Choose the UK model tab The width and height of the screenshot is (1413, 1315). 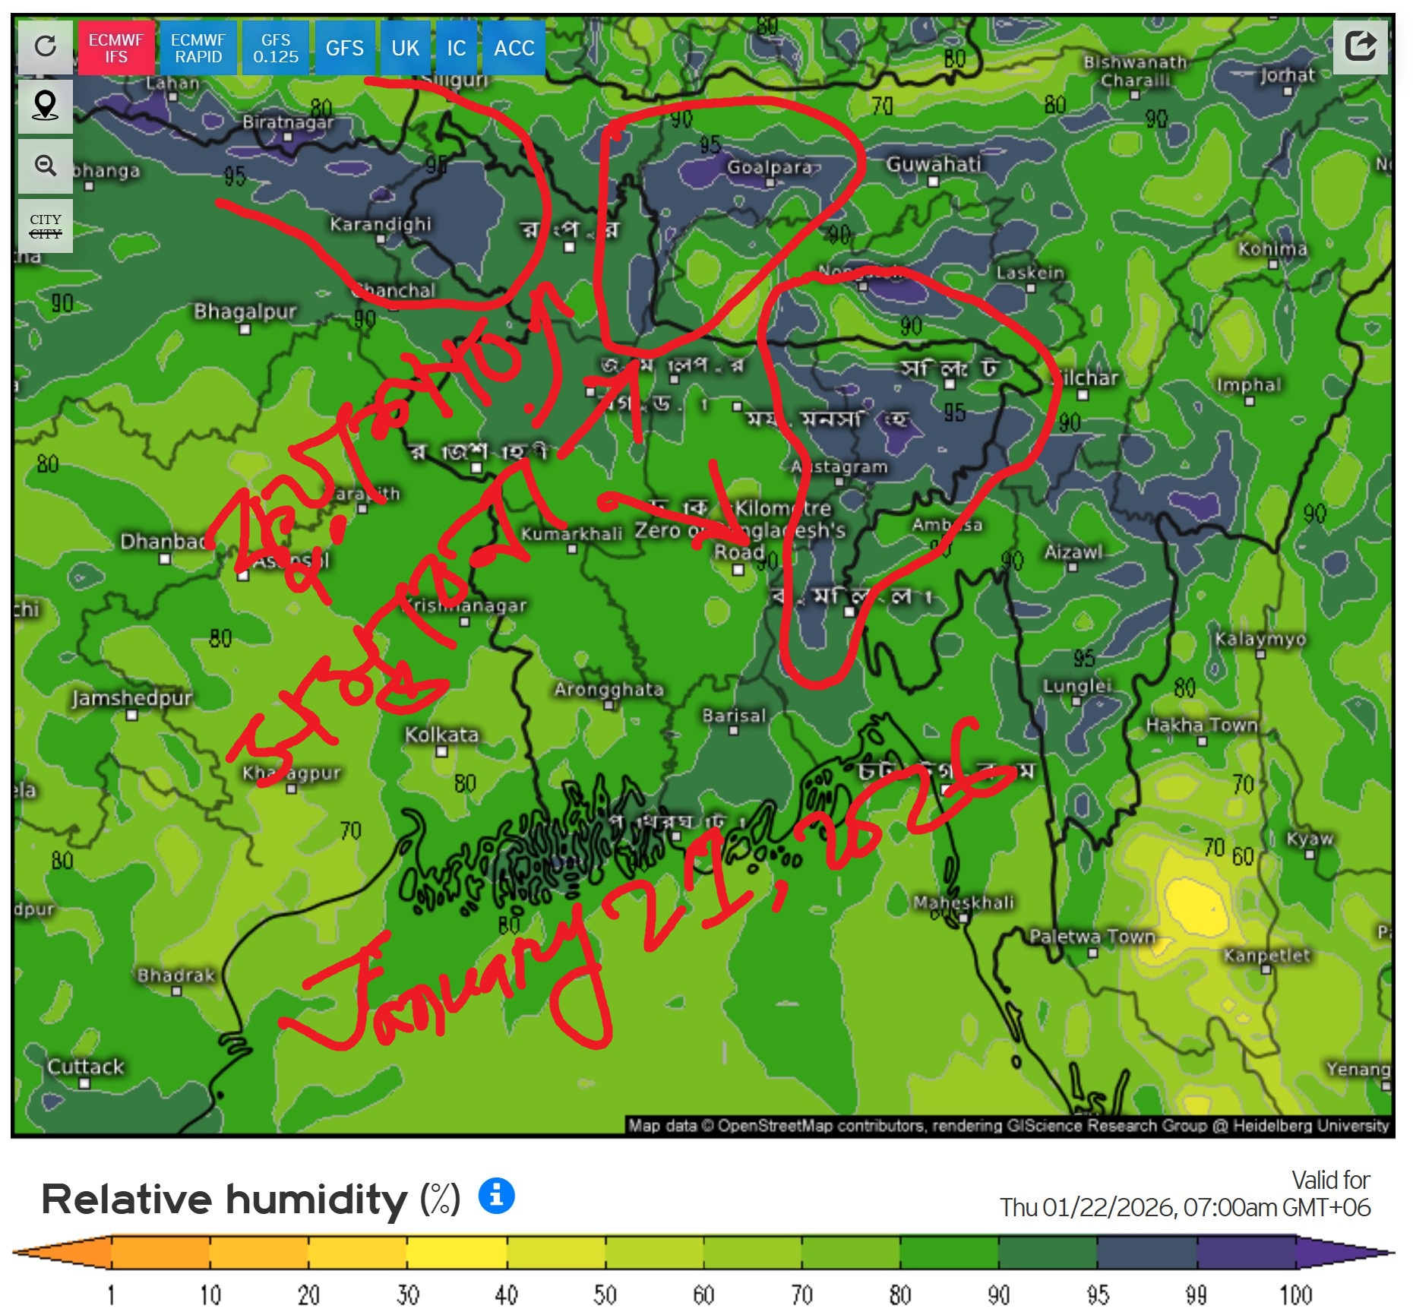[405, 49]
